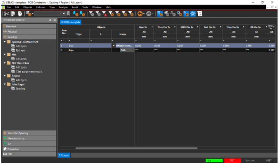Viewport: 278px width, 164px height.
Task: Open the Same Net Spacing section
Action: coord(29,133)
